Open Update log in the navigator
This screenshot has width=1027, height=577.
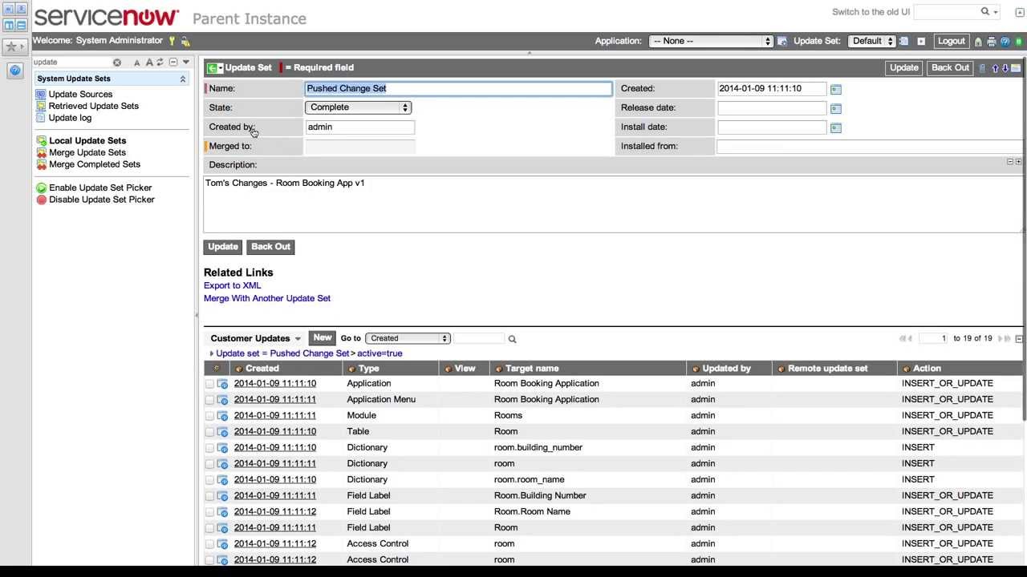click(70, 118)
